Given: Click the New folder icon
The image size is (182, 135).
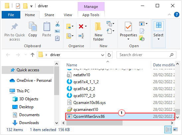Looking at the screenshot, I should pos(98,27).
